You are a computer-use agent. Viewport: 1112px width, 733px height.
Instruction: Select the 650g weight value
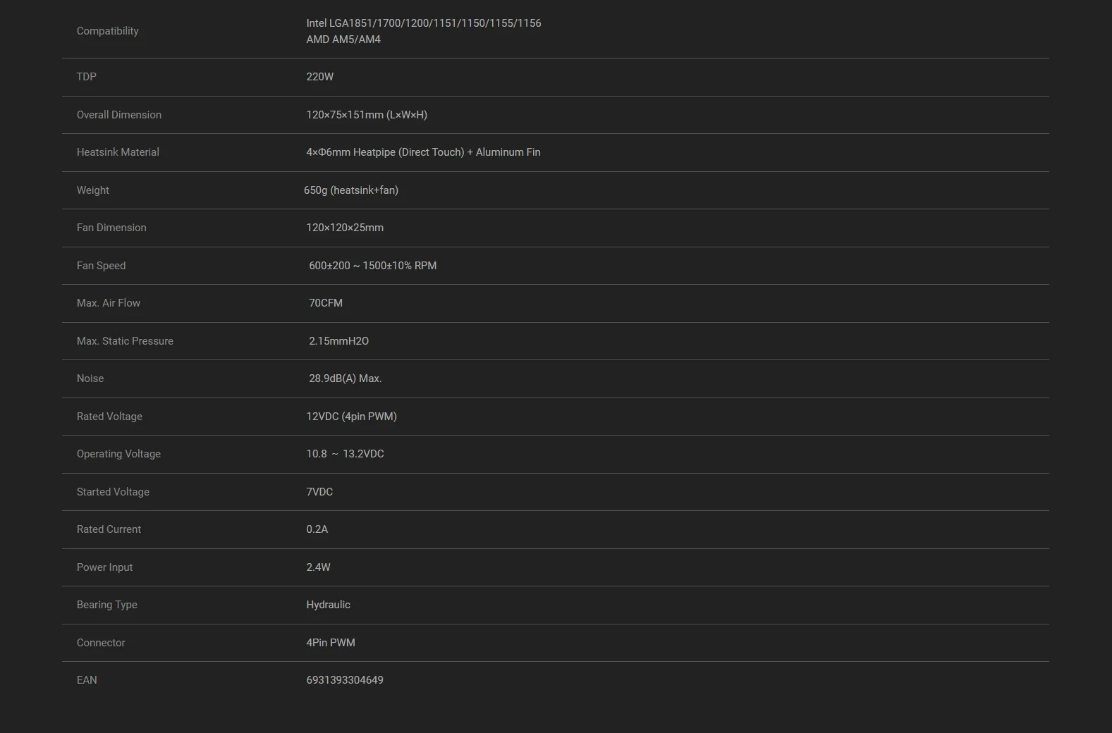pos(350,190)
